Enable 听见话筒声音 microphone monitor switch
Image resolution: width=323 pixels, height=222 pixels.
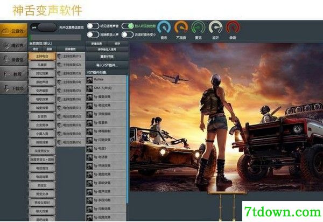[93, 26]
